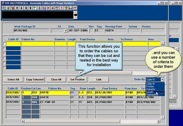The width and height of the screenshot is (183, 126).
Task: Click the Work Package ID field
Action: click(x=26, y=31)
